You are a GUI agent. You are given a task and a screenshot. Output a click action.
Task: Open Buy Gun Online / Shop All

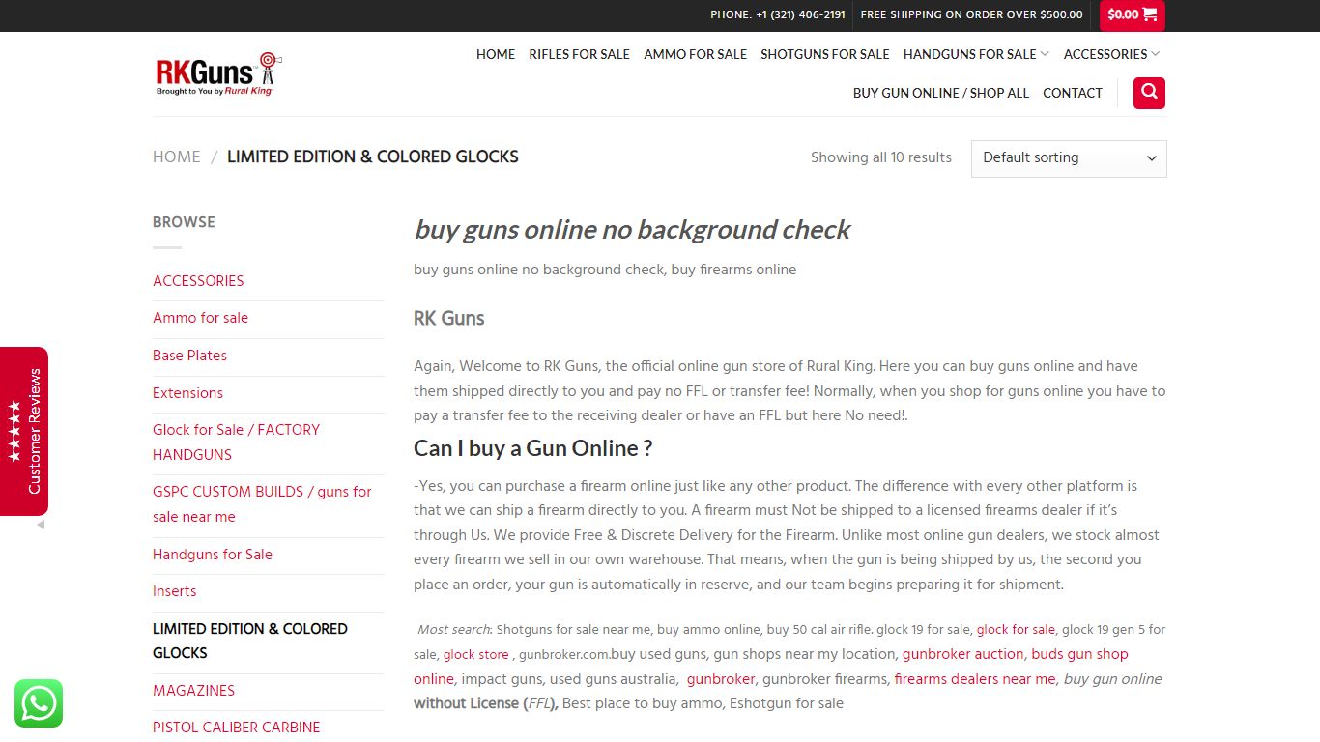(x=940, y=93)
